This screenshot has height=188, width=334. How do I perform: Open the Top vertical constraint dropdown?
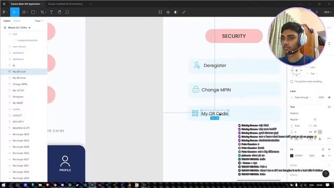point(314,74)
